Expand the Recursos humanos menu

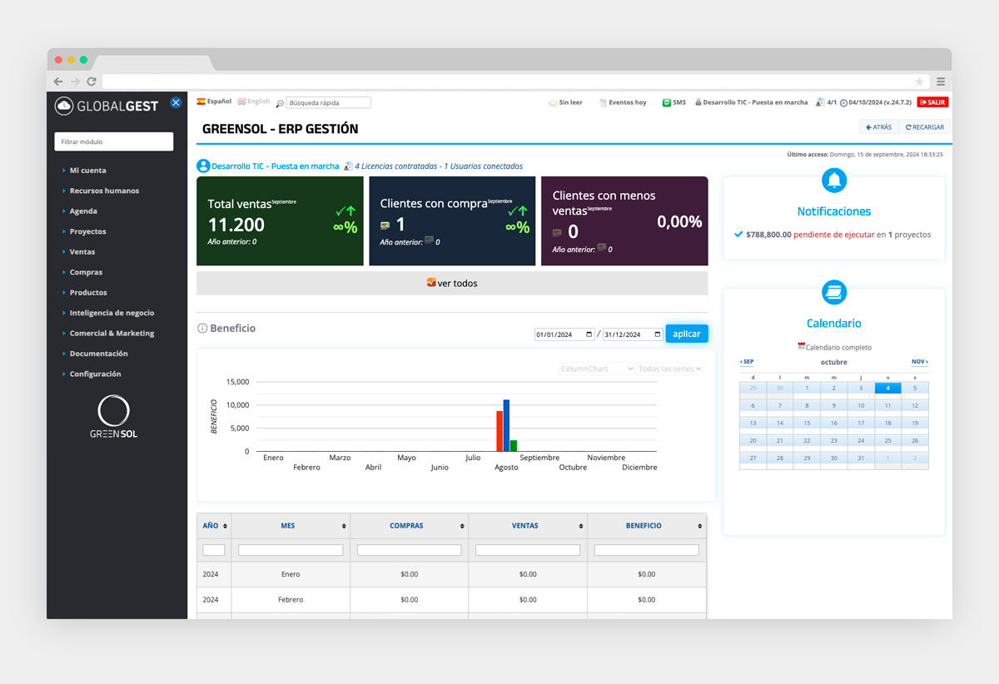pyautogui.click(x=104, y=191)
